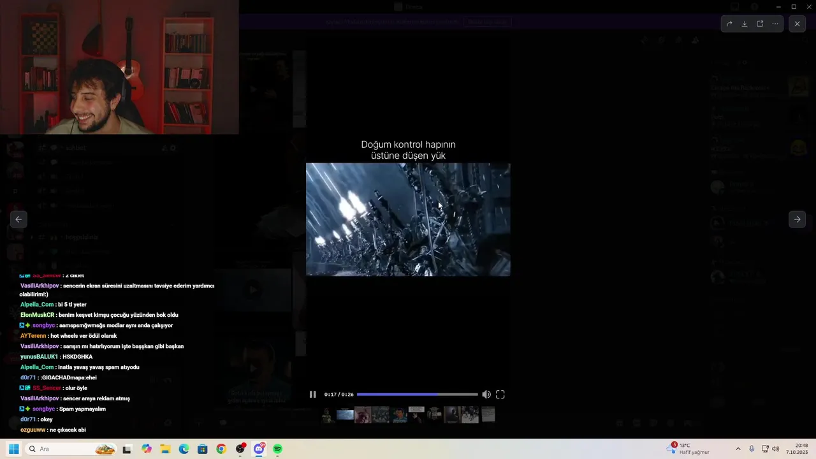The width and height of the screenshot is (816, 459).
Task: Click the forward arrow icon in media viewer
Action: click(x=729, y=24)
